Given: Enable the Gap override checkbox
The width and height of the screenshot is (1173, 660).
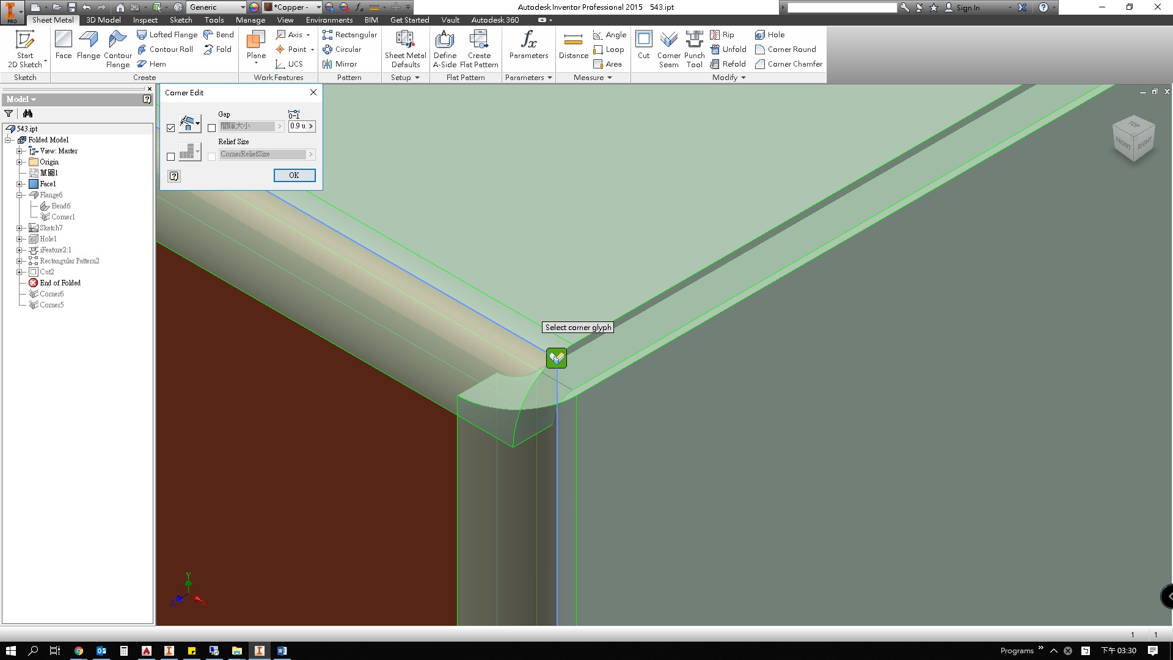Looking at the screenshot, I should 211,128.
